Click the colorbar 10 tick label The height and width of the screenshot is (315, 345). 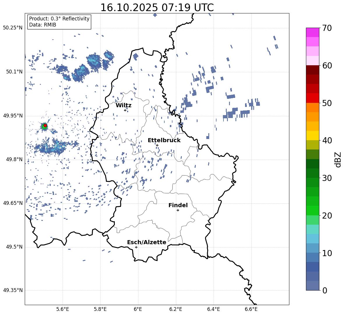(x=327, y=253)
